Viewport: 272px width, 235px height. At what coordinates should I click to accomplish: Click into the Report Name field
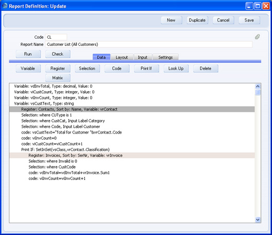149,44
